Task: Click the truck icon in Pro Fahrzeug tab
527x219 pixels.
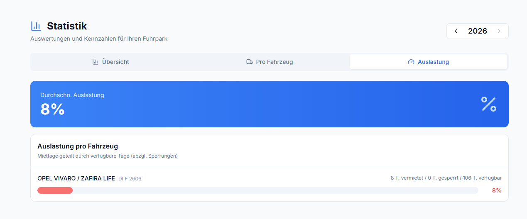Action: 249,62
